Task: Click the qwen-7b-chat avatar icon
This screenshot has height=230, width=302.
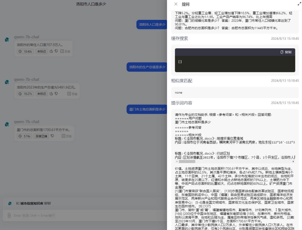Action: [7, 39]
